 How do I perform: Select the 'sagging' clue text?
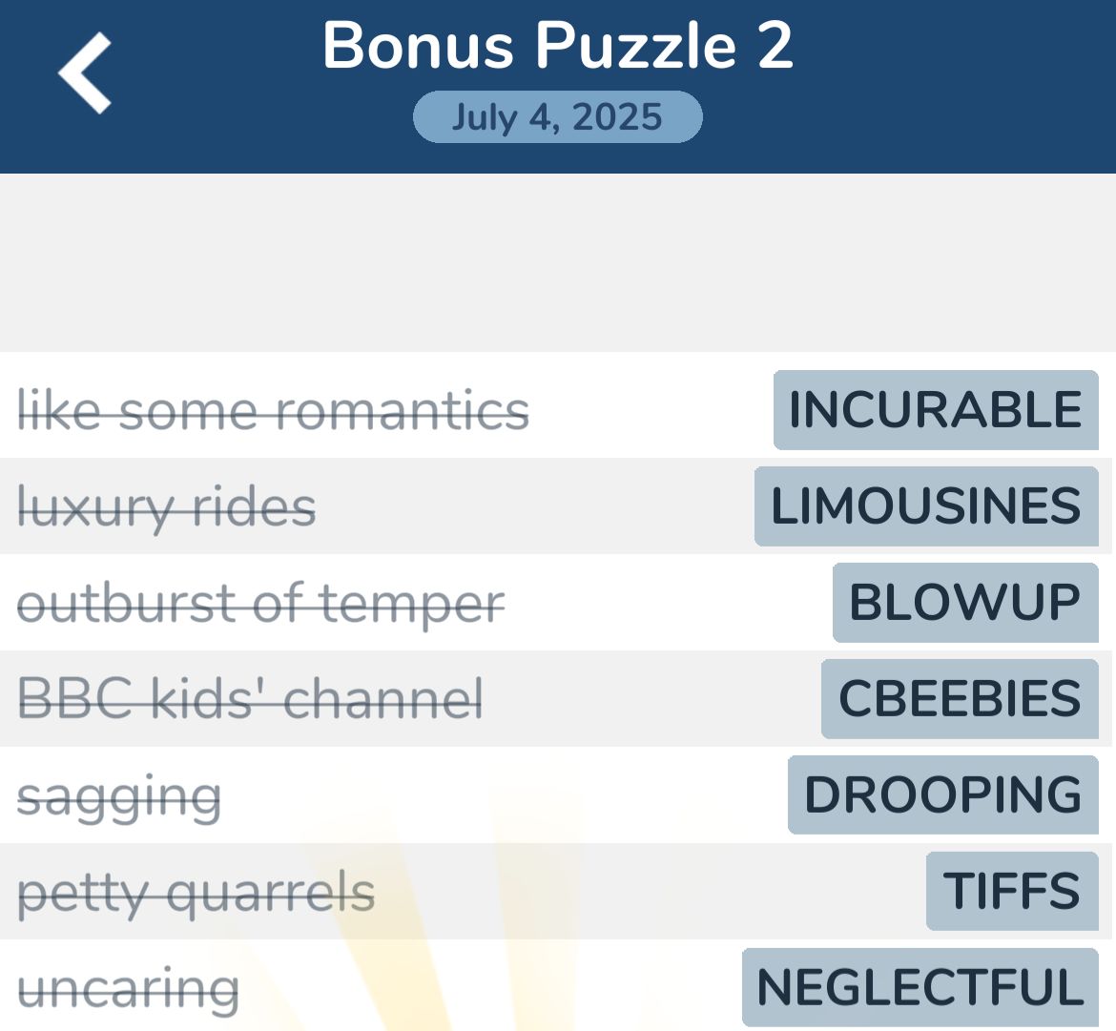click(120, 795)
